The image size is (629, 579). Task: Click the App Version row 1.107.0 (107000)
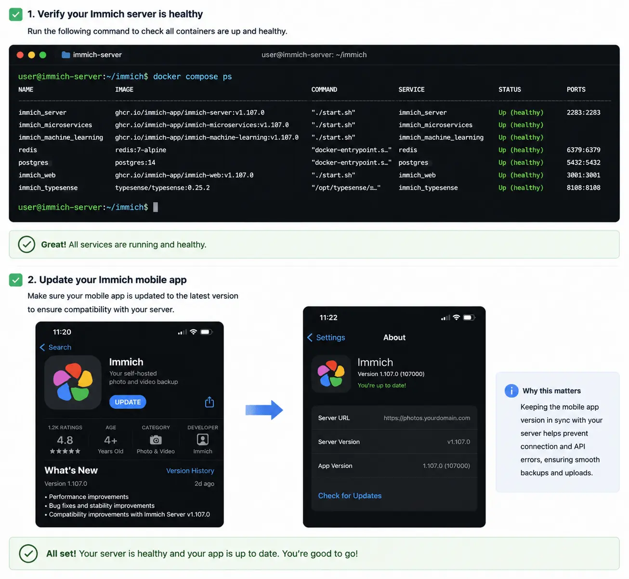[394, 466]
